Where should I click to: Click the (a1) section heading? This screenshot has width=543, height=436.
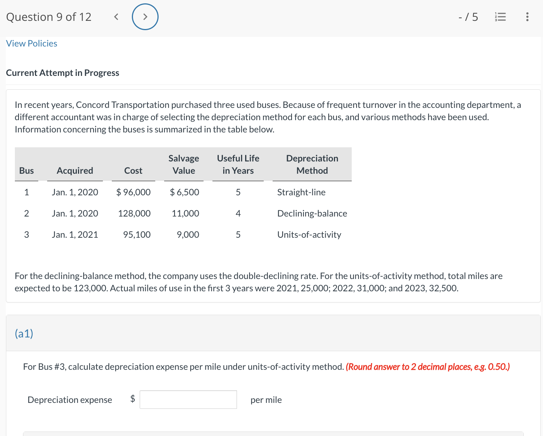[24, 333]
